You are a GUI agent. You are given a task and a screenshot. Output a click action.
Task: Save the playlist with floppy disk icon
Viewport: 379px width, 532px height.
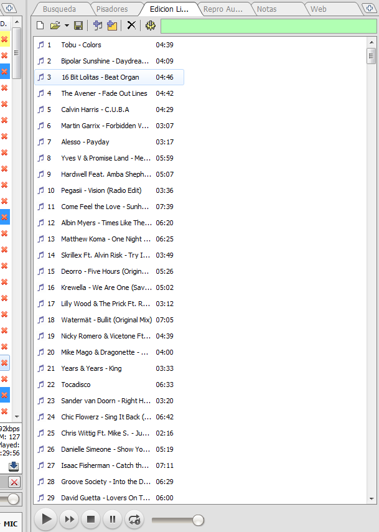78,26
